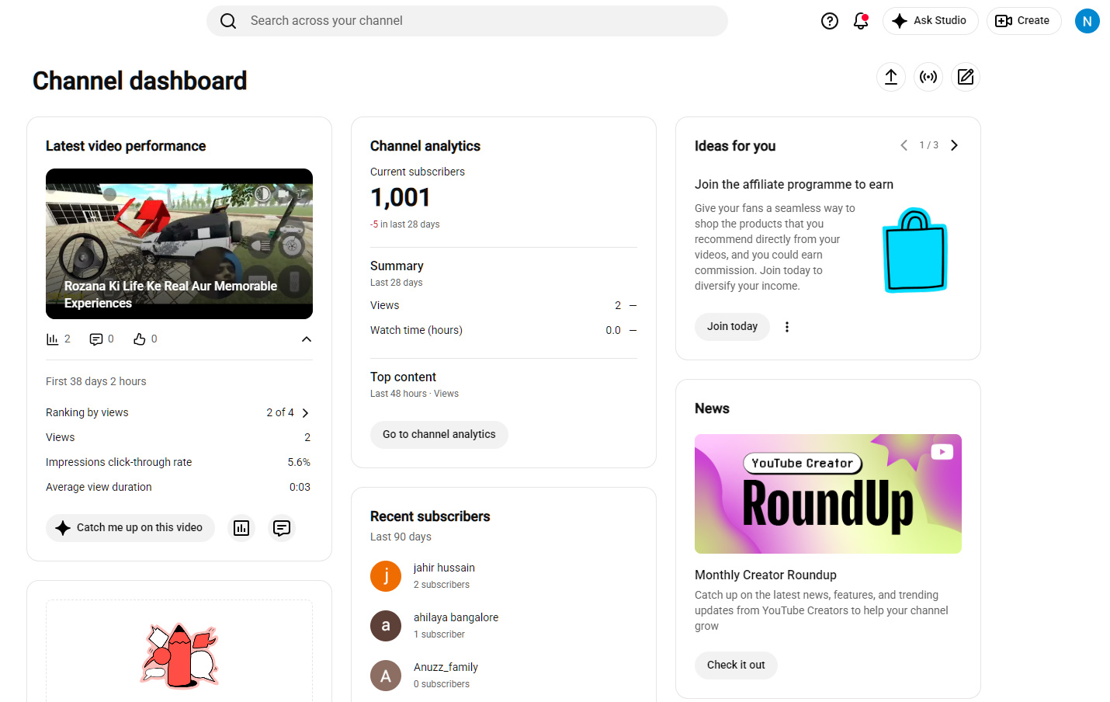This screenshot has width=1110, height=702.
Task: Click the account avatar with letter N
Action: (1087, 21)
